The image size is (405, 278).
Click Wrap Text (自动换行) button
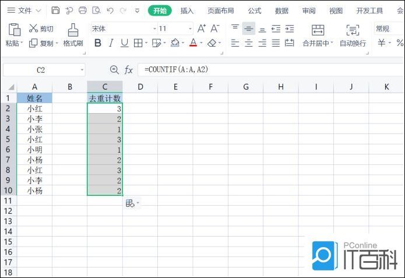click(353, 36)
